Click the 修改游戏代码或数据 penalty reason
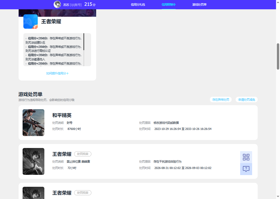This screenshot has width=280, height=199. point(166,123)
